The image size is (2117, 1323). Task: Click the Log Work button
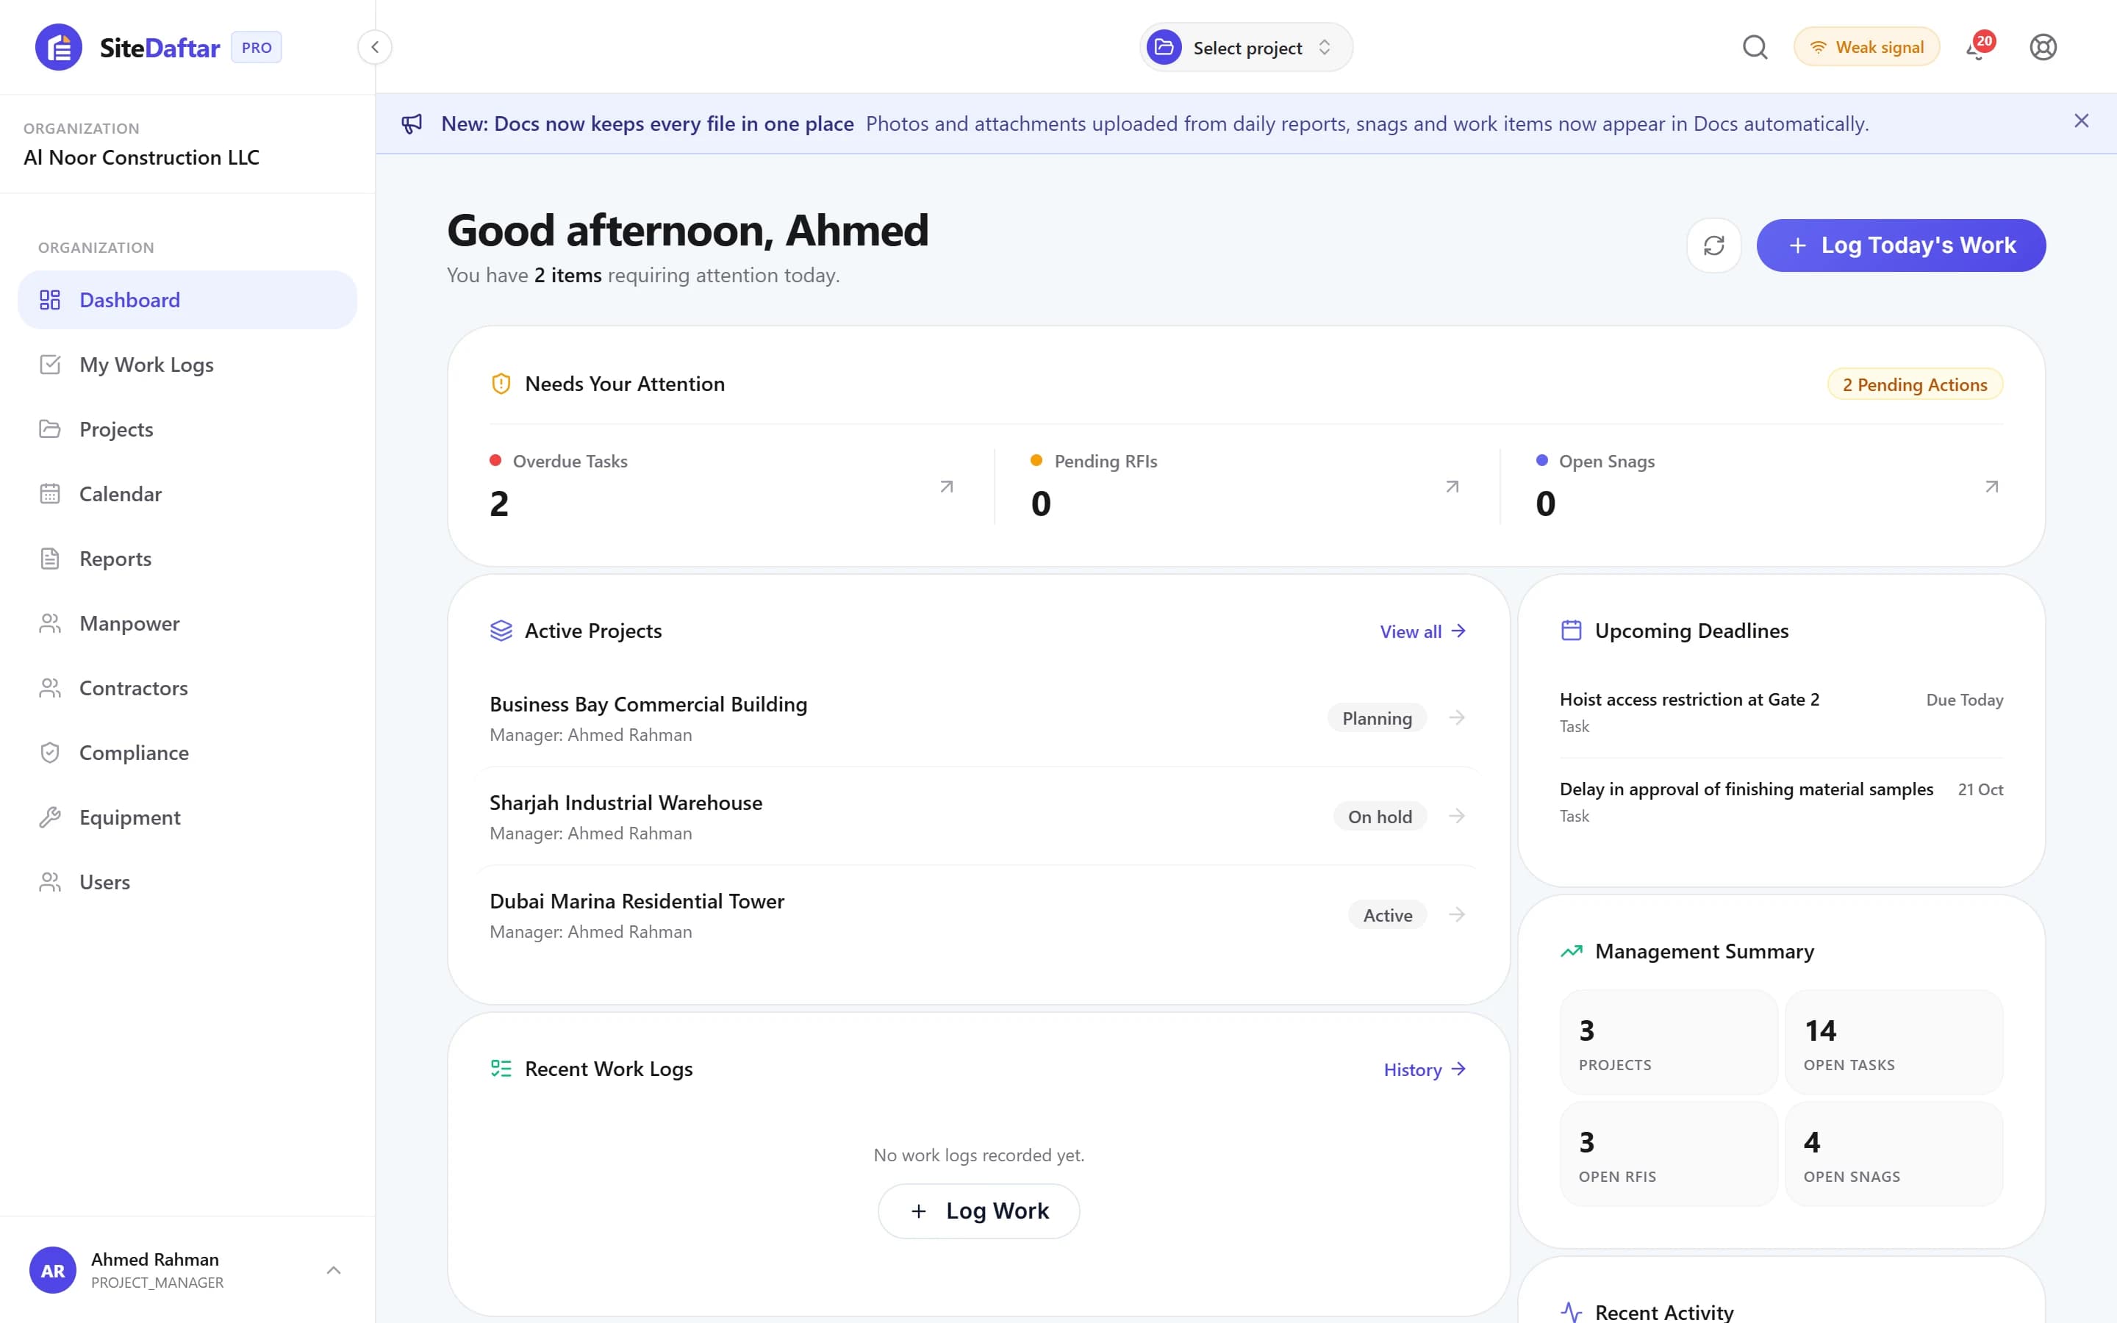[978, 1211]
